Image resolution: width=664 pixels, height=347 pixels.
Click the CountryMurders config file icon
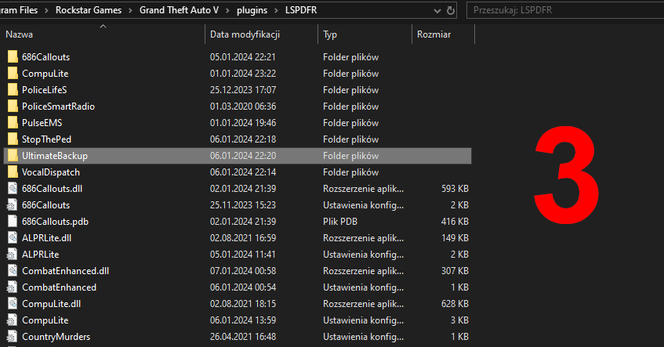pos(13,337)
